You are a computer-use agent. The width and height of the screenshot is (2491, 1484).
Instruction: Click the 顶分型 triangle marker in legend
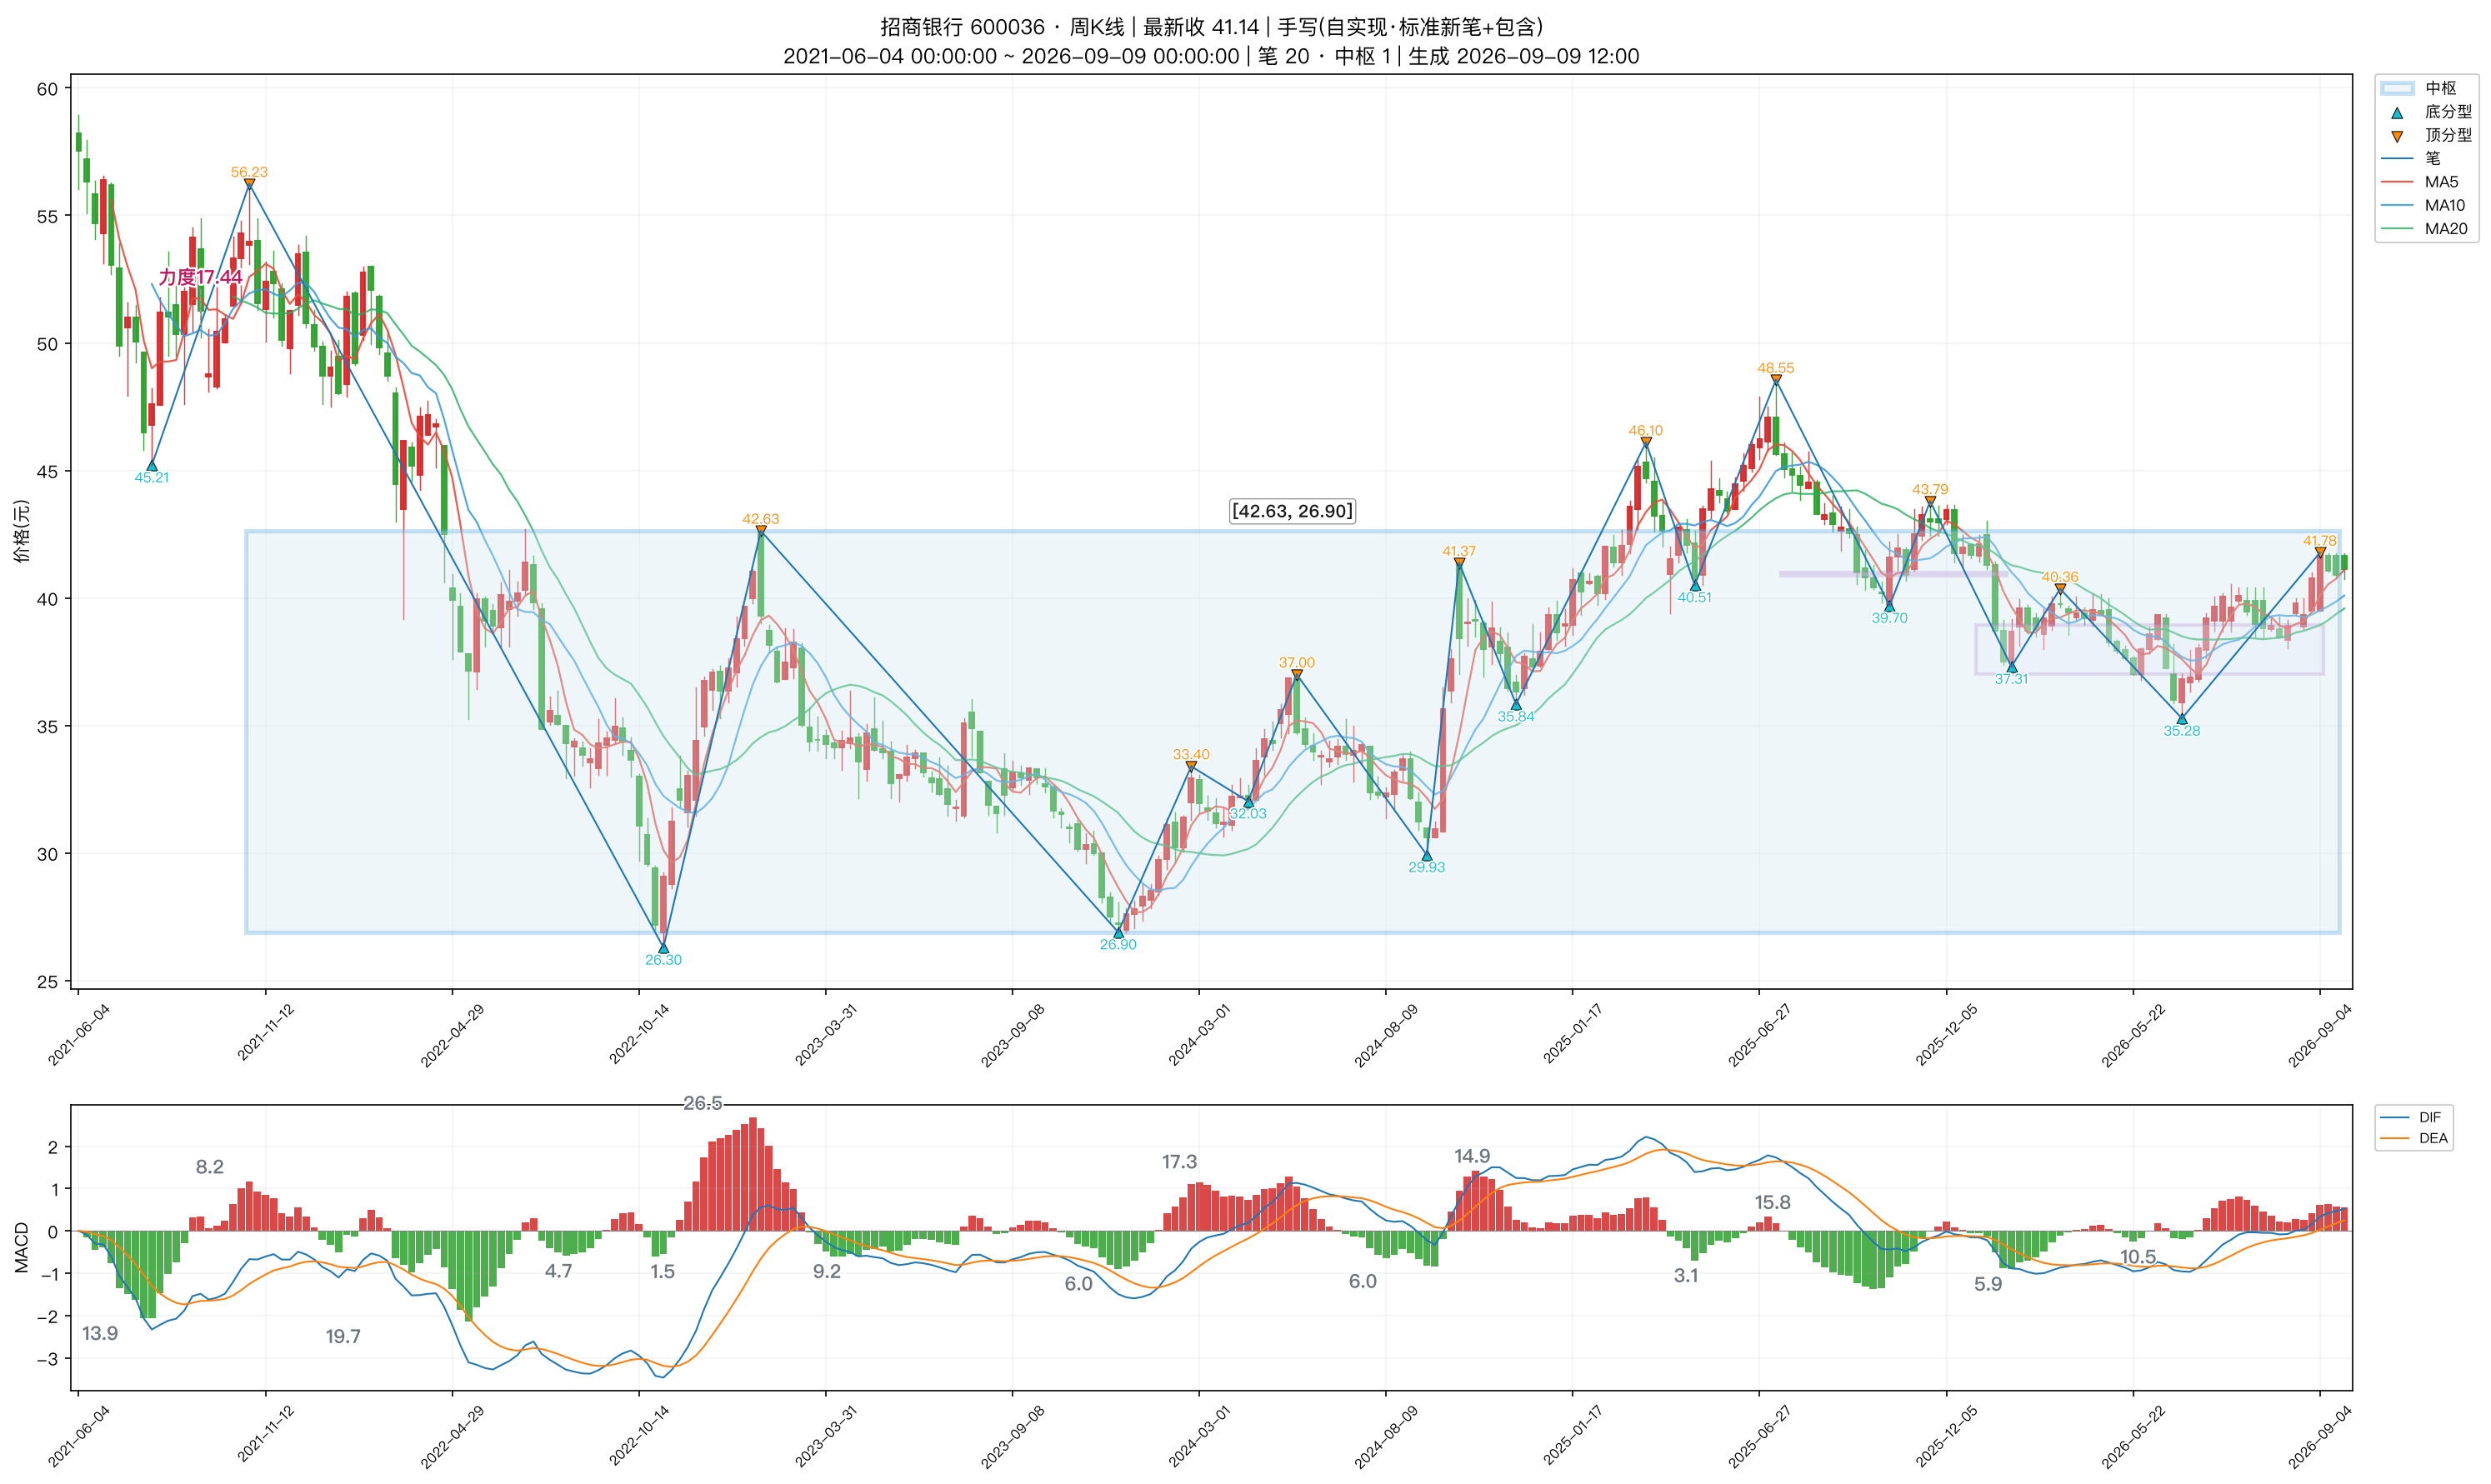pos(2397,136)
